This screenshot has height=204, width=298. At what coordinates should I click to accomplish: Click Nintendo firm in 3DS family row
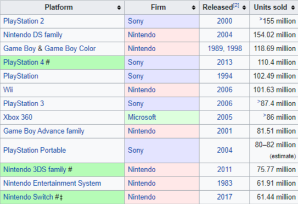click(x=142, y=169)
